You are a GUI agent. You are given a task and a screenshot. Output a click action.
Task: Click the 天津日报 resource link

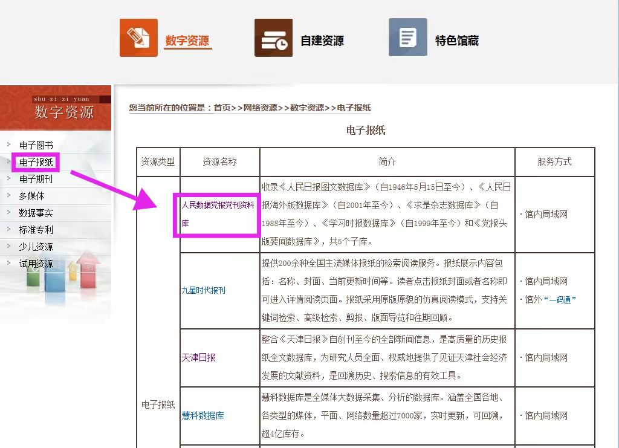(x=198, y=357)
